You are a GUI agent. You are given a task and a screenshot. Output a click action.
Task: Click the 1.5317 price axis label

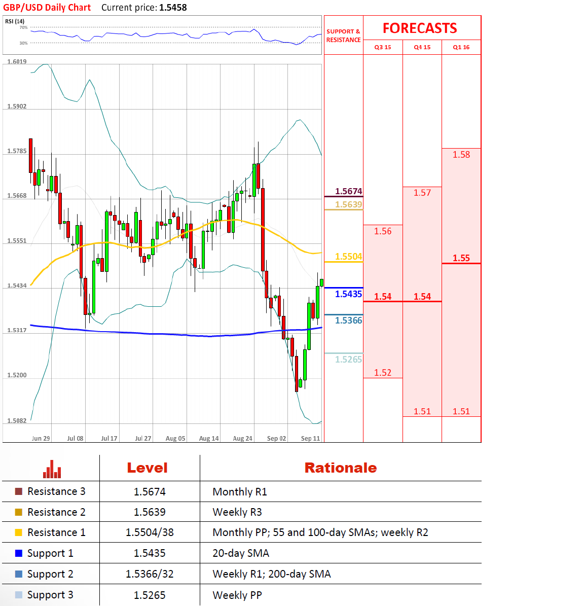(17, 330)
